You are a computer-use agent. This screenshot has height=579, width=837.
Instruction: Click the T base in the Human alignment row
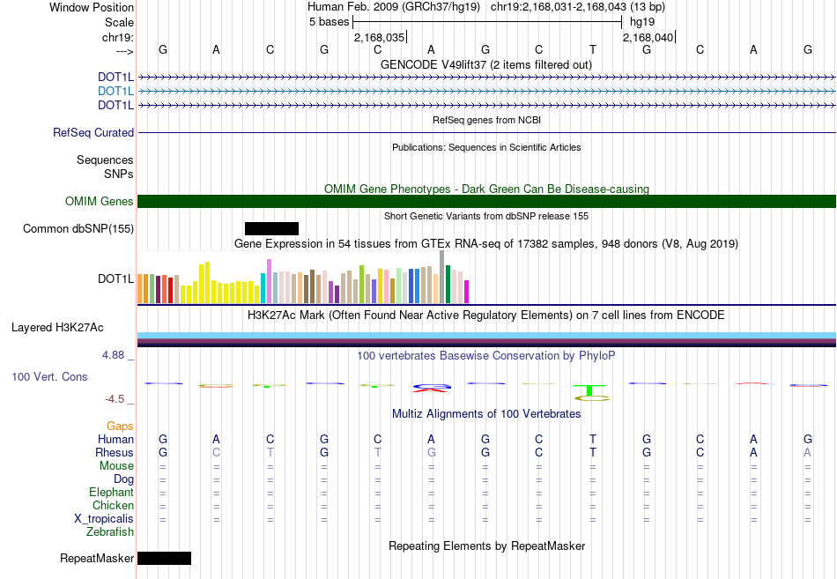coord(593,439)
